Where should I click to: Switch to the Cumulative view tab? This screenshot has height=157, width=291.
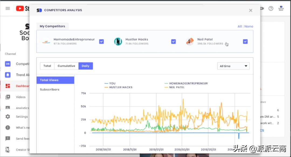click(x=66, y=66)
